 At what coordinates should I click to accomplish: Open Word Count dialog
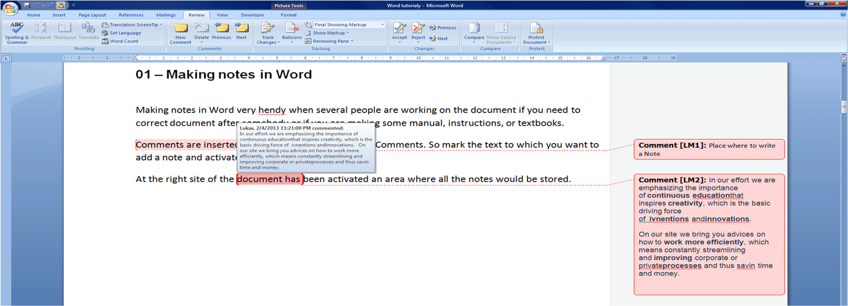click(120, 41)
